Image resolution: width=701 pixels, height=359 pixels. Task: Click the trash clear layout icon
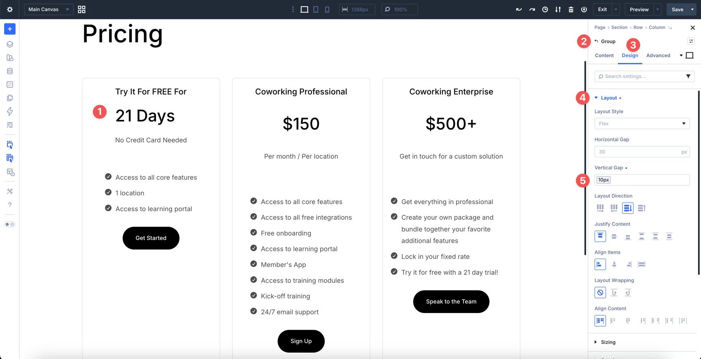(x=571, y=9)
